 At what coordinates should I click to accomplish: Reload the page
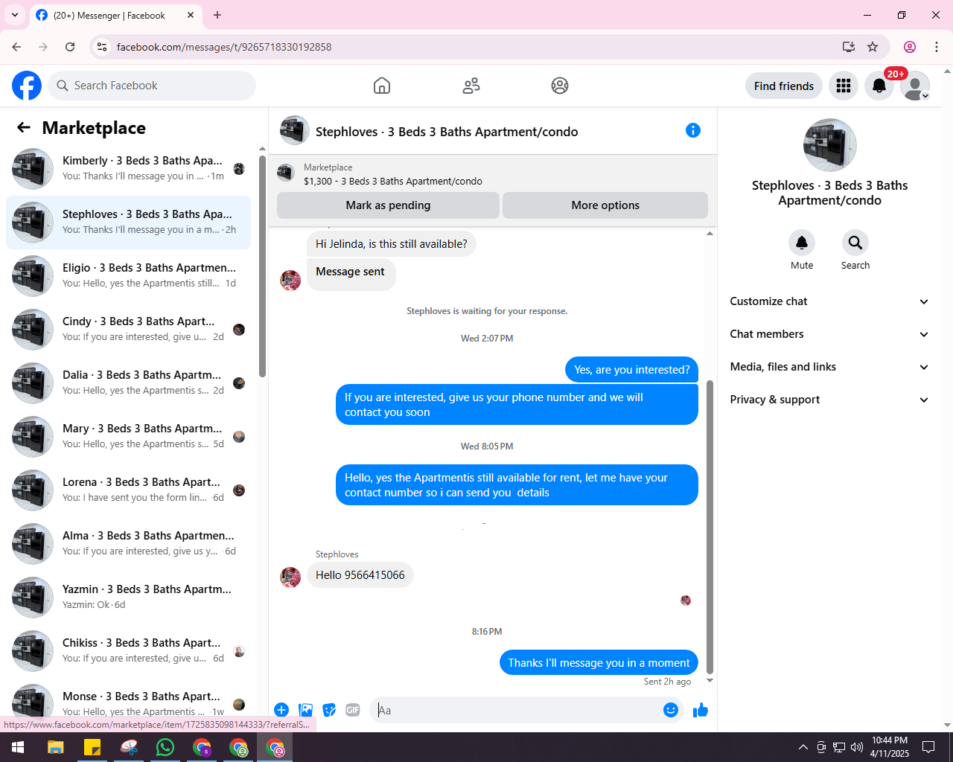click(70, 47)
